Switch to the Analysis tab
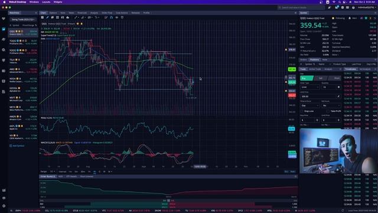The image size is (378, 213). coord(94,13)
